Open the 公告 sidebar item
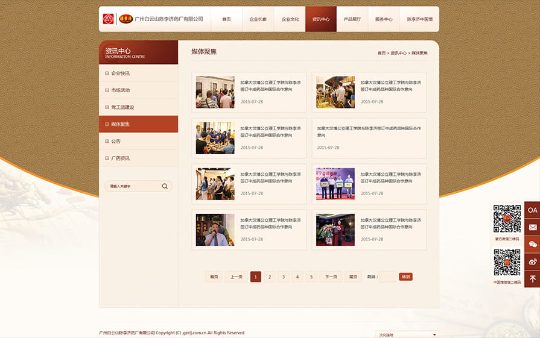 [138, 142]
